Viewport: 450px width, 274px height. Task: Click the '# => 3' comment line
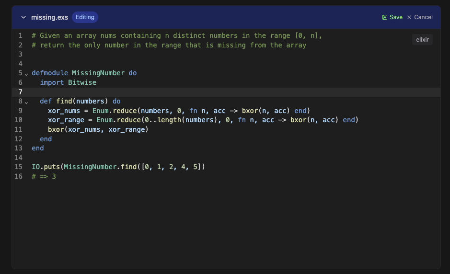[44, 176]
